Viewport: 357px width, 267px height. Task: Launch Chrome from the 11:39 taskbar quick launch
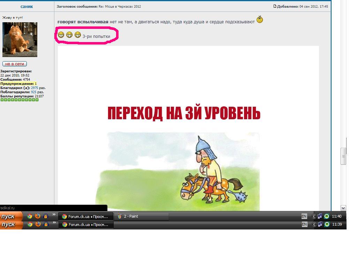pyautogui.click(x=30, y=224)
